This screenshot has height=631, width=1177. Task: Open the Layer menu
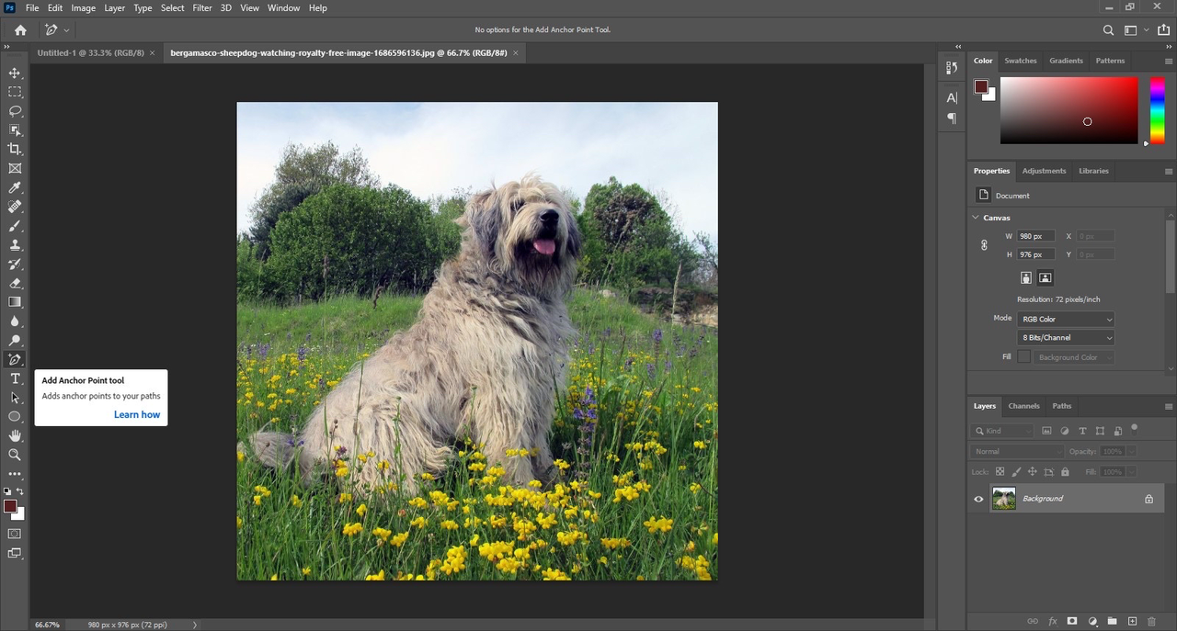[x=114, y=7]
